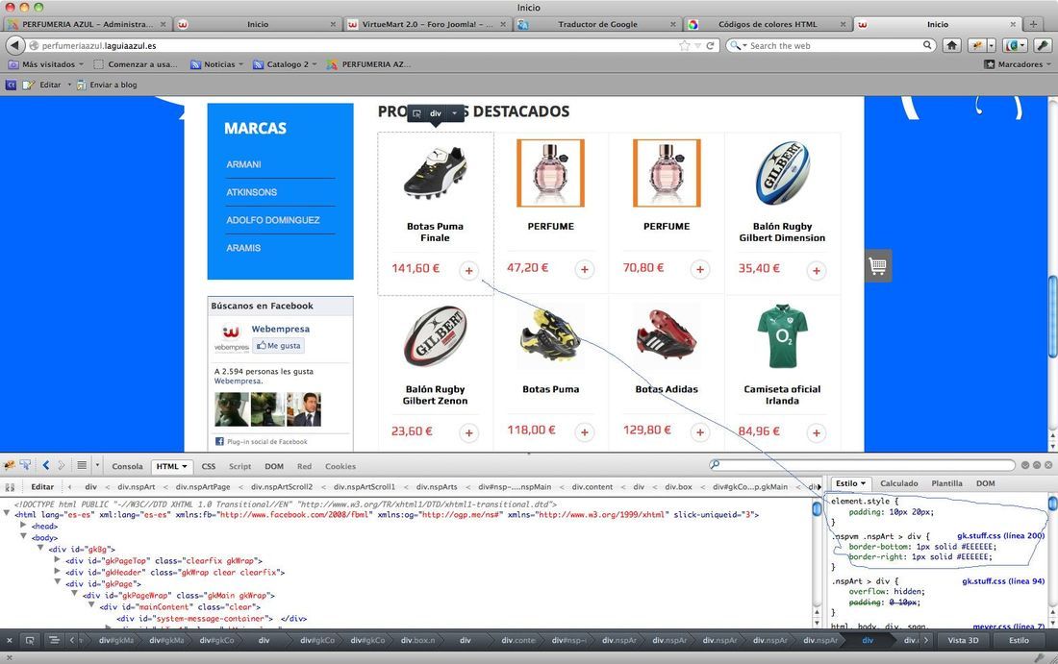Go to browser Home icon

pos(951,45)
